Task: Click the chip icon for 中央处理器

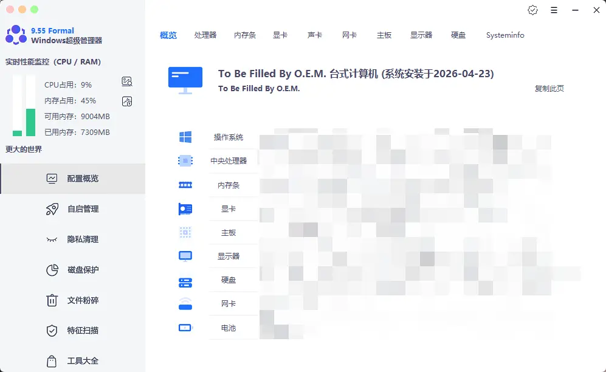Action: [x=185, y=160]
